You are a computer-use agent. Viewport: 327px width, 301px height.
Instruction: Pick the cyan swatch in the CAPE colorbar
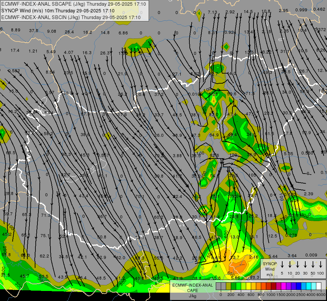coord(308,286)
